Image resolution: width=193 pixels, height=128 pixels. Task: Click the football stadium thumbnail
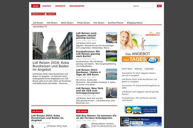click(x=111, y=56)
